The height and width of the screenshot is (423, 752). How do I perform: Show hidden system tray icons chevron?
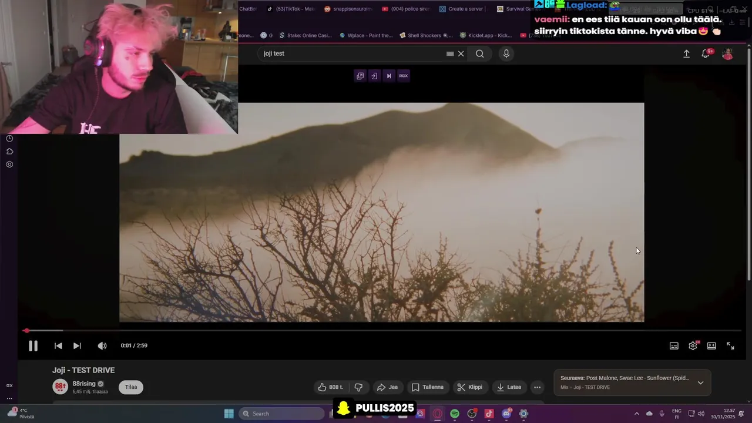pyautogui.click(x=636, y=414)
